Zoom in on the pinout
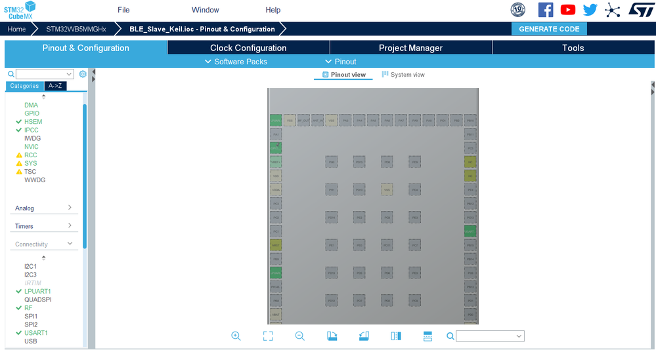 click(236, 336)
